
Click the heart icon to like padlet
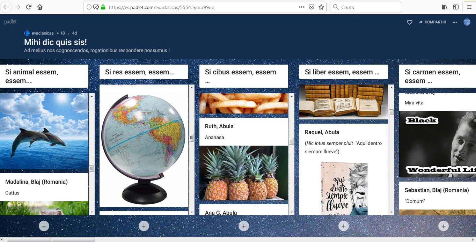pos(410,22)
